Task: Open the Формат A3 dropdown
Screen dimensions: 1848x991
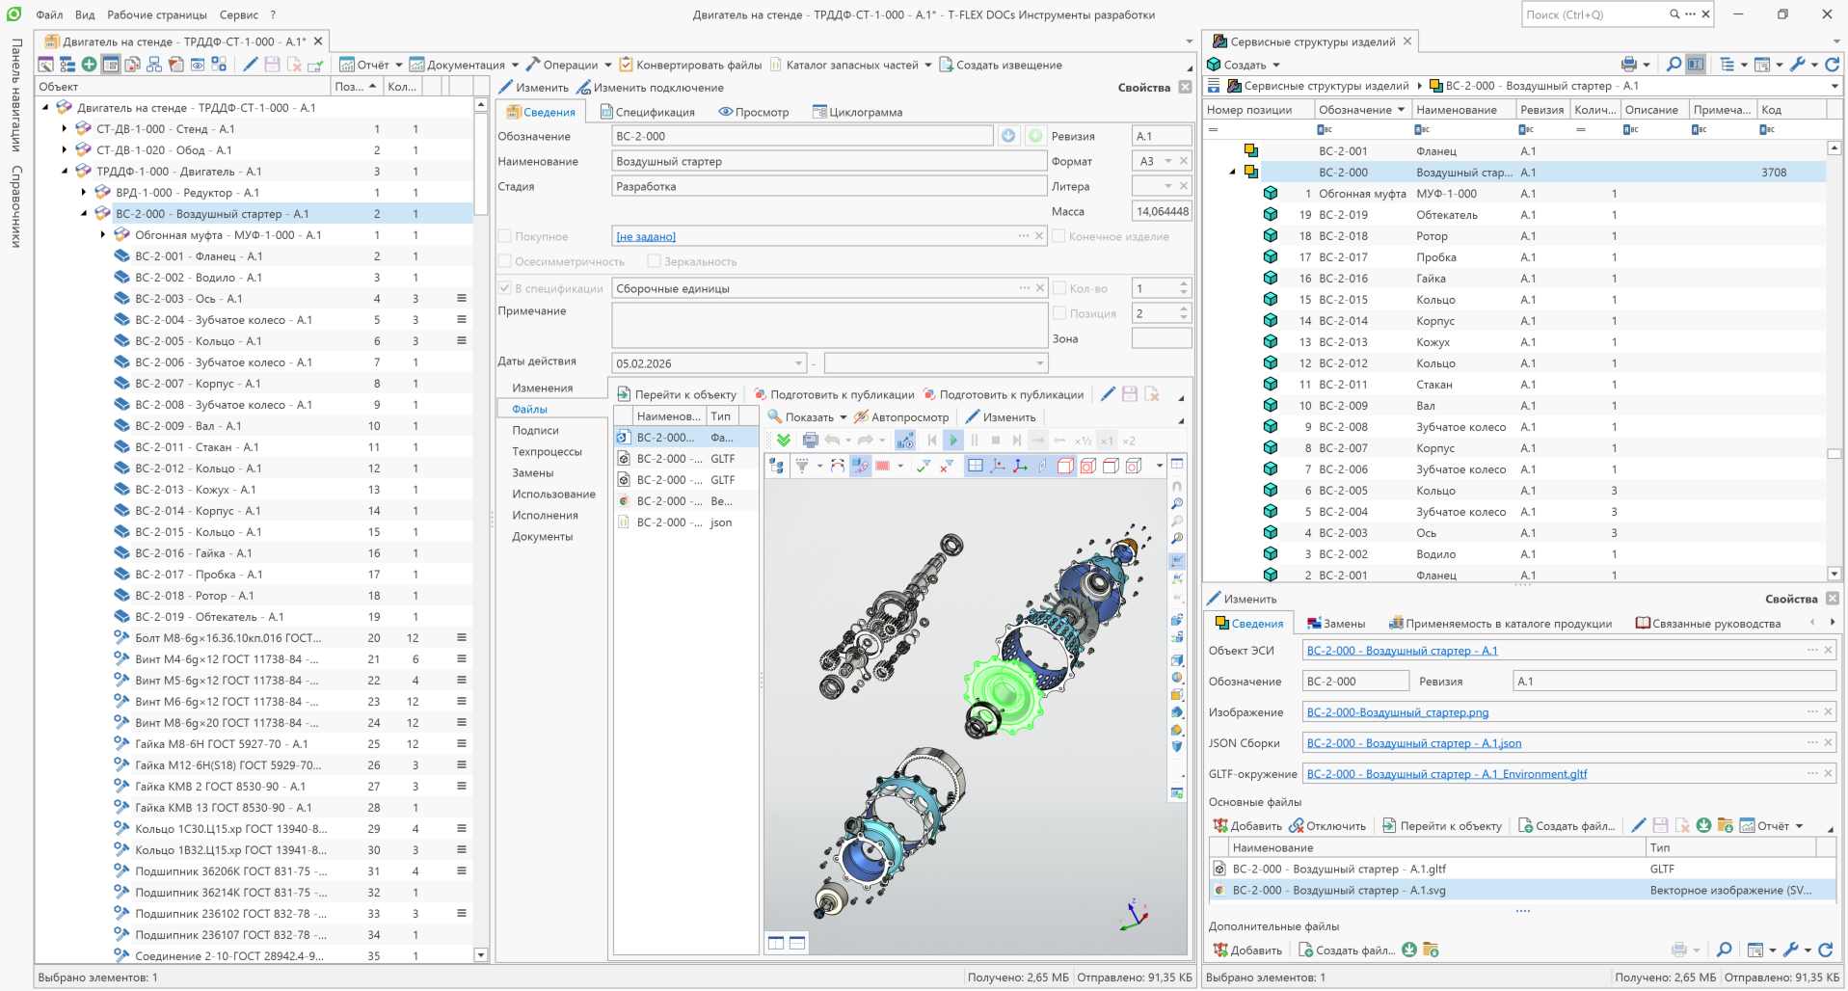Action: pyautogui.click(x=1168, y=161)
